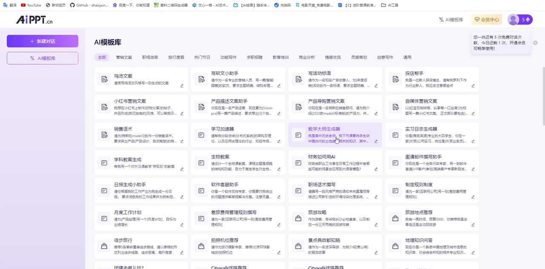Click edit icon on 探店帮手 card
The width and height of the screenshot is (545, 269).
pos(473,86)
